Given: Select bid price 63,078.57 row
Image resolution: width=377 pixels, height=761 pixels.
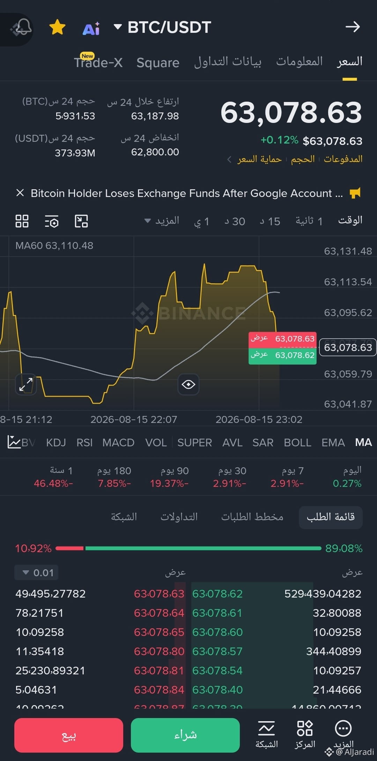Looking at the screenshot, I should [217, 651].
